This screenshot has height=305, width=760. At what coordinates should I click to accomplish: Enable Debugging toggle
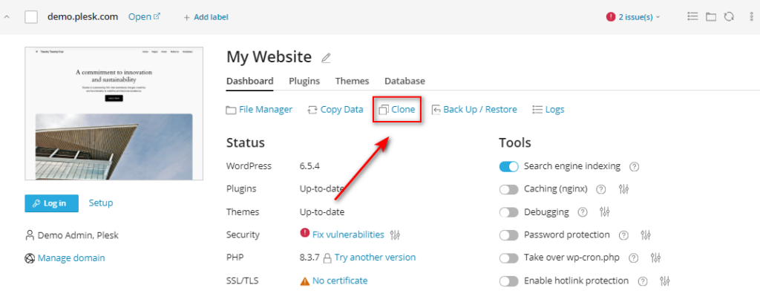click(x=509, y=212)
